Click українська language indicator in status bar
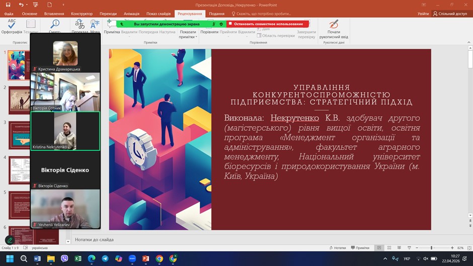Image resolution: width=473 pixels, height=266 pixels. coord(40,247)
